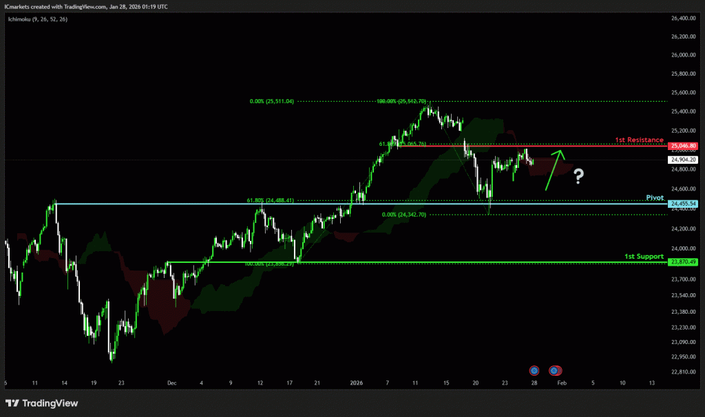Click the Ichimoku indicator legend label
The width and height of the screenshot is (705, 417).
click(39, 19)
